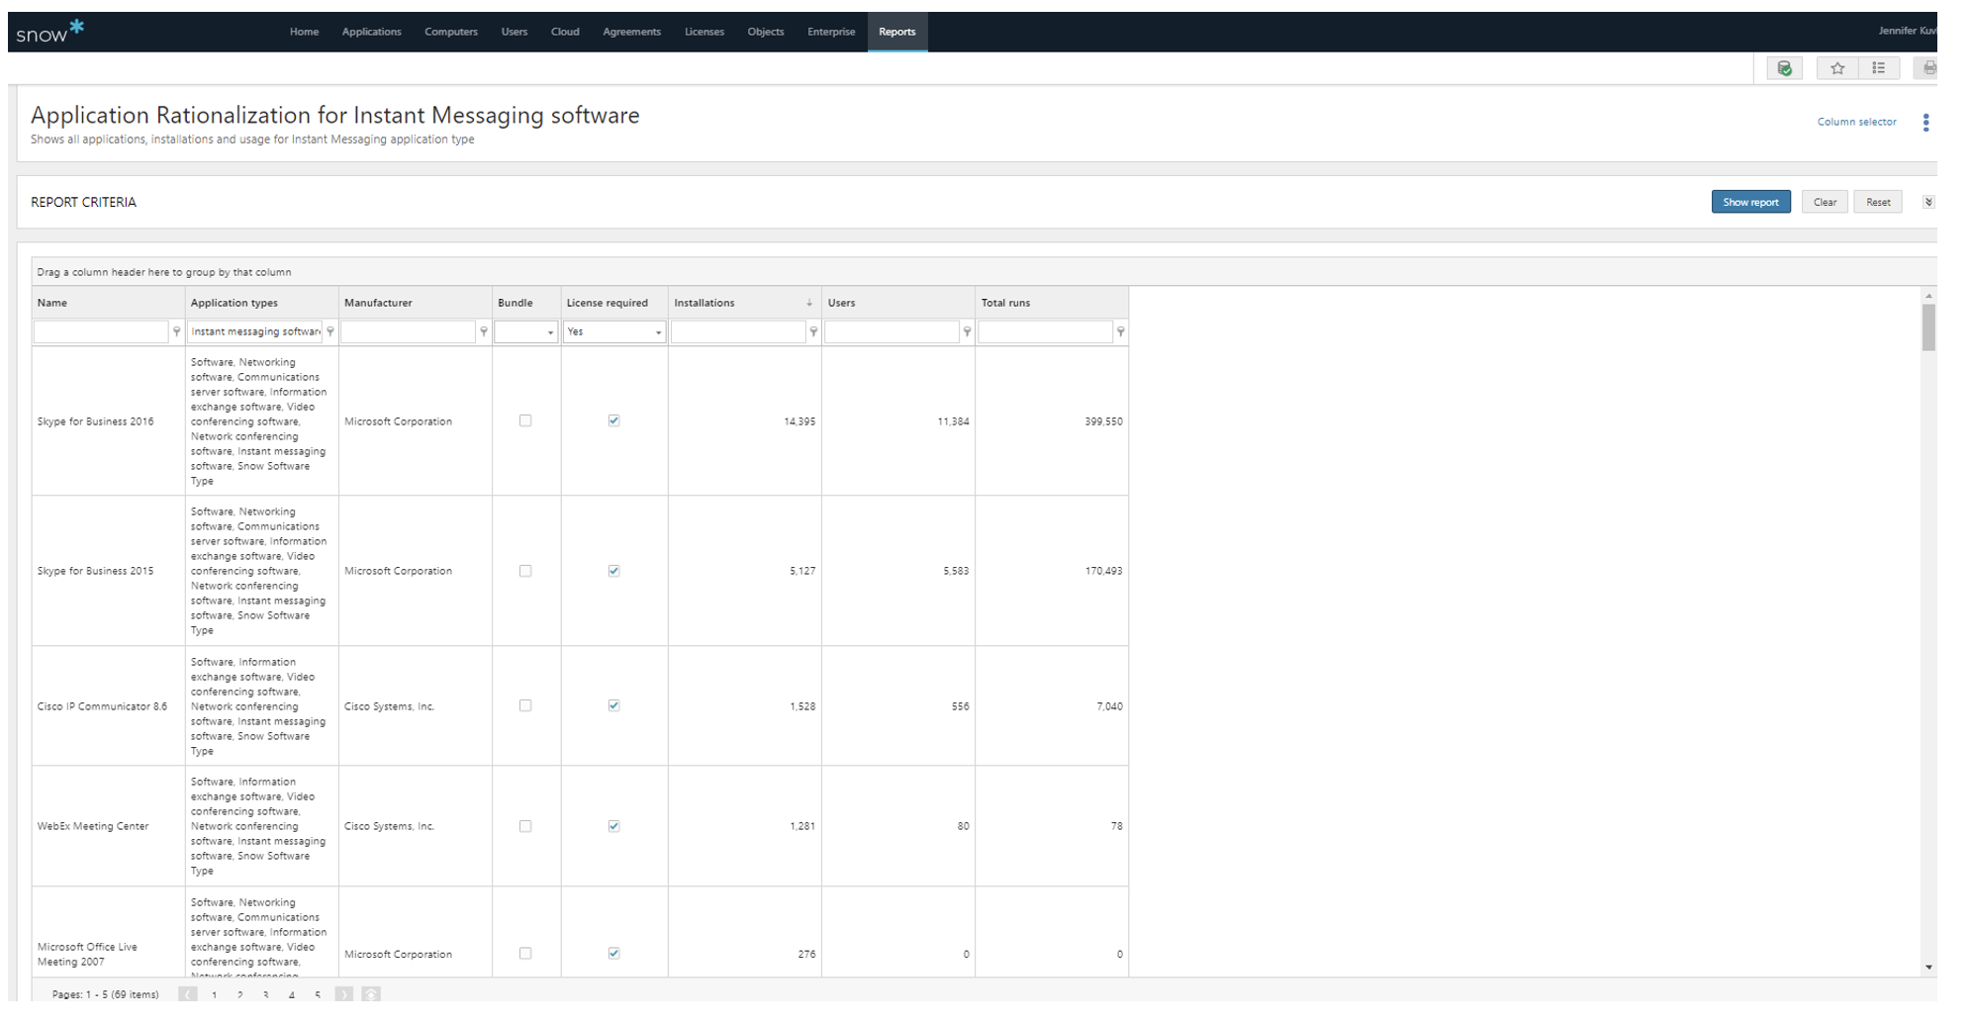Image resolution: width=1971 pixels, height=1023 pixels.
Task: Go to previous page with left arrow
Action: coord(188,994)
